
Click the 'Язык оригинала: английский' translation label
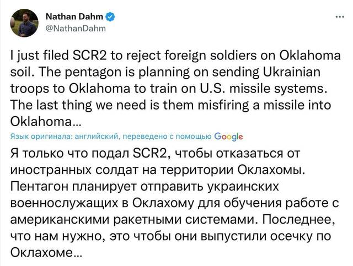tap(64, 136)
